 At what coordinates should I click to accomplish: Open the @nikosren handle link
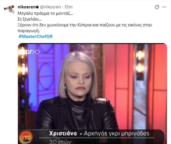[x=50, y=7]
